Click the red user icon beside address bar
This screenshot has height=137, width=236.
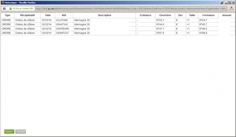(x=231, y=9)
